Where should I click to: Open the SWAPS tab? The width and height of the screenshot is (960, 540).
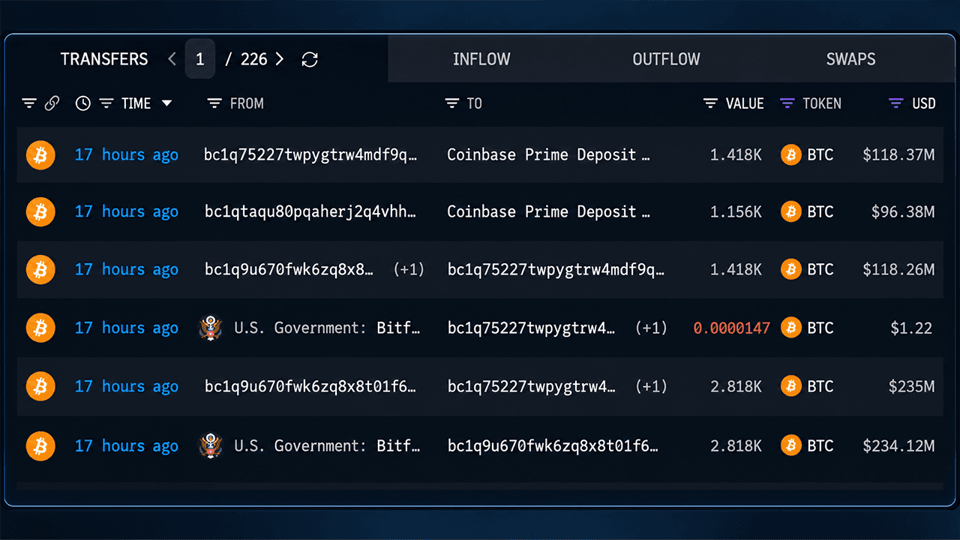coord(850,59)
